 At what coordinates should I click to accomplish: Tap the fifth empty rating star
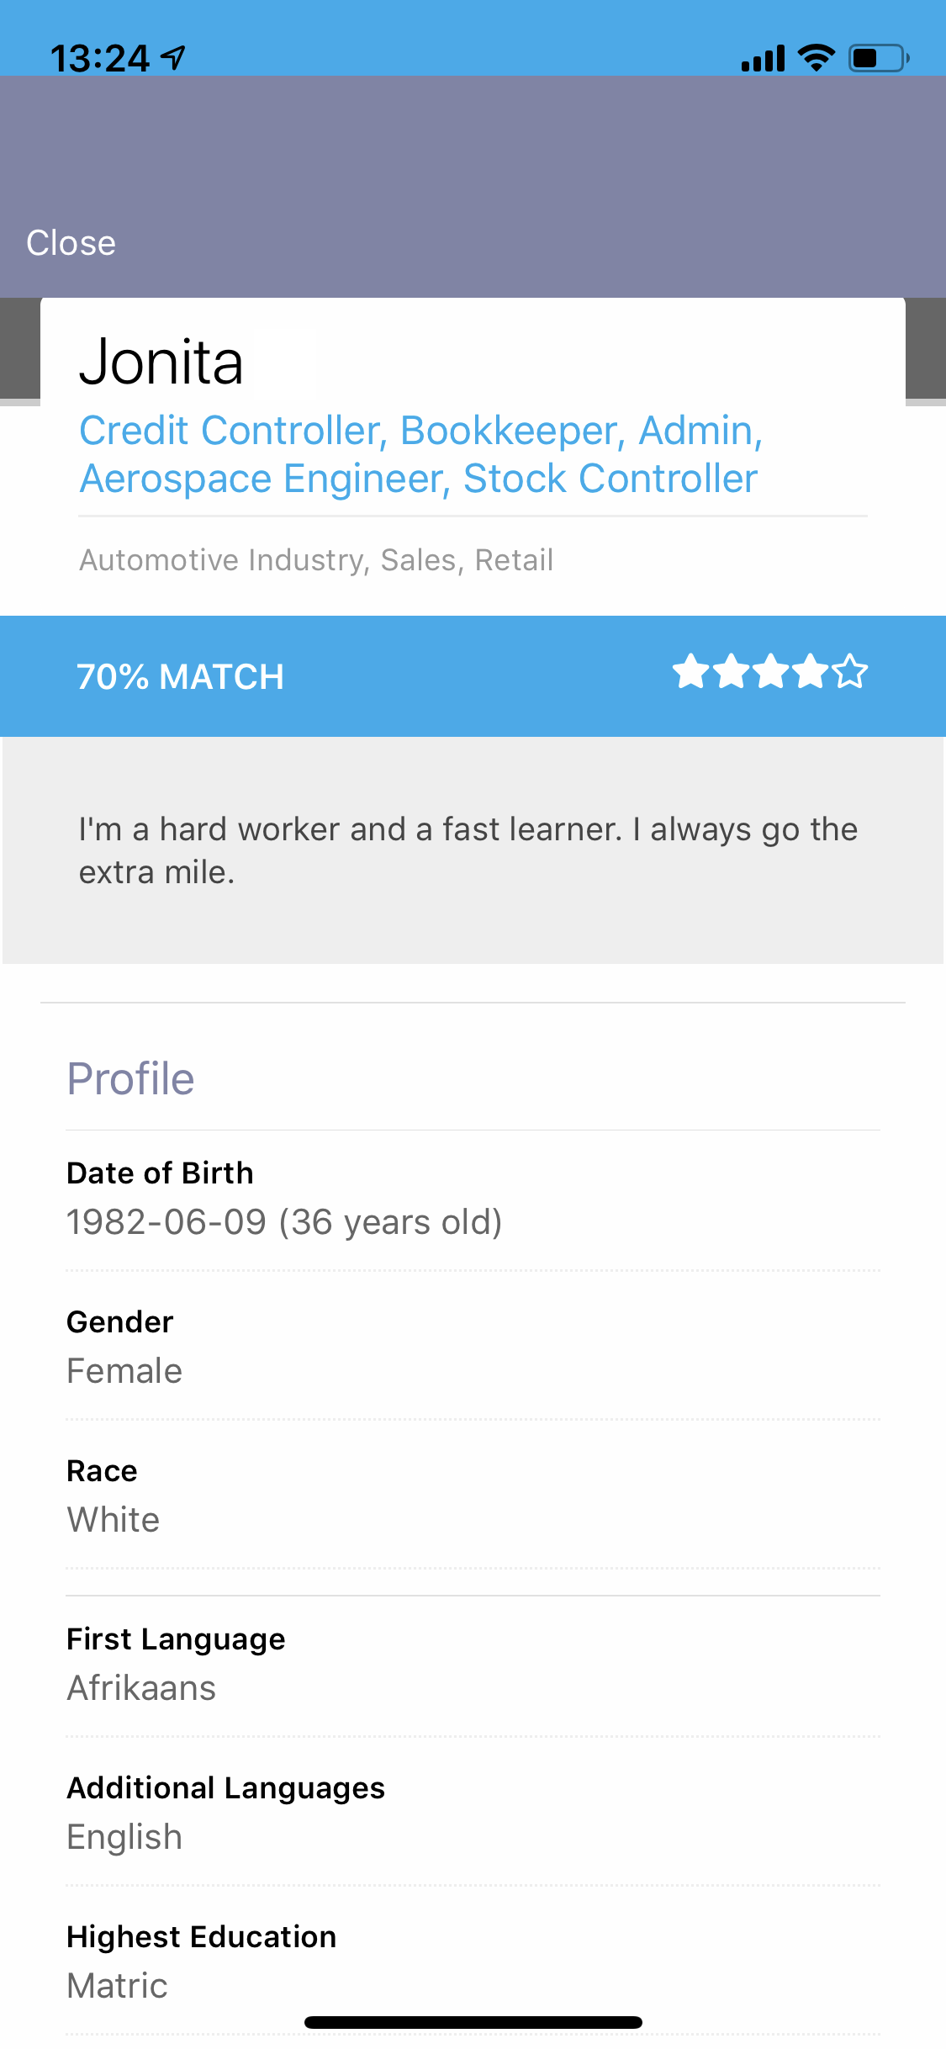pos(851,672)
